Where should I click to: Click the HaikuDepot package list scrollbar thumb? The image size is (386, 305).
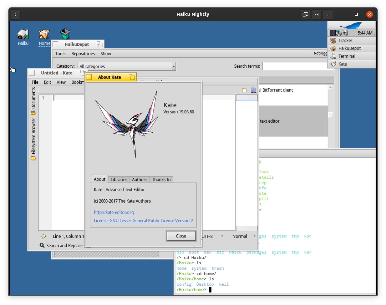pos(330,115)
